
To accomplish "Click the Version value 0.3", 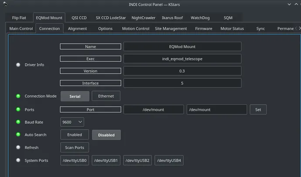I will click(182, 71).
